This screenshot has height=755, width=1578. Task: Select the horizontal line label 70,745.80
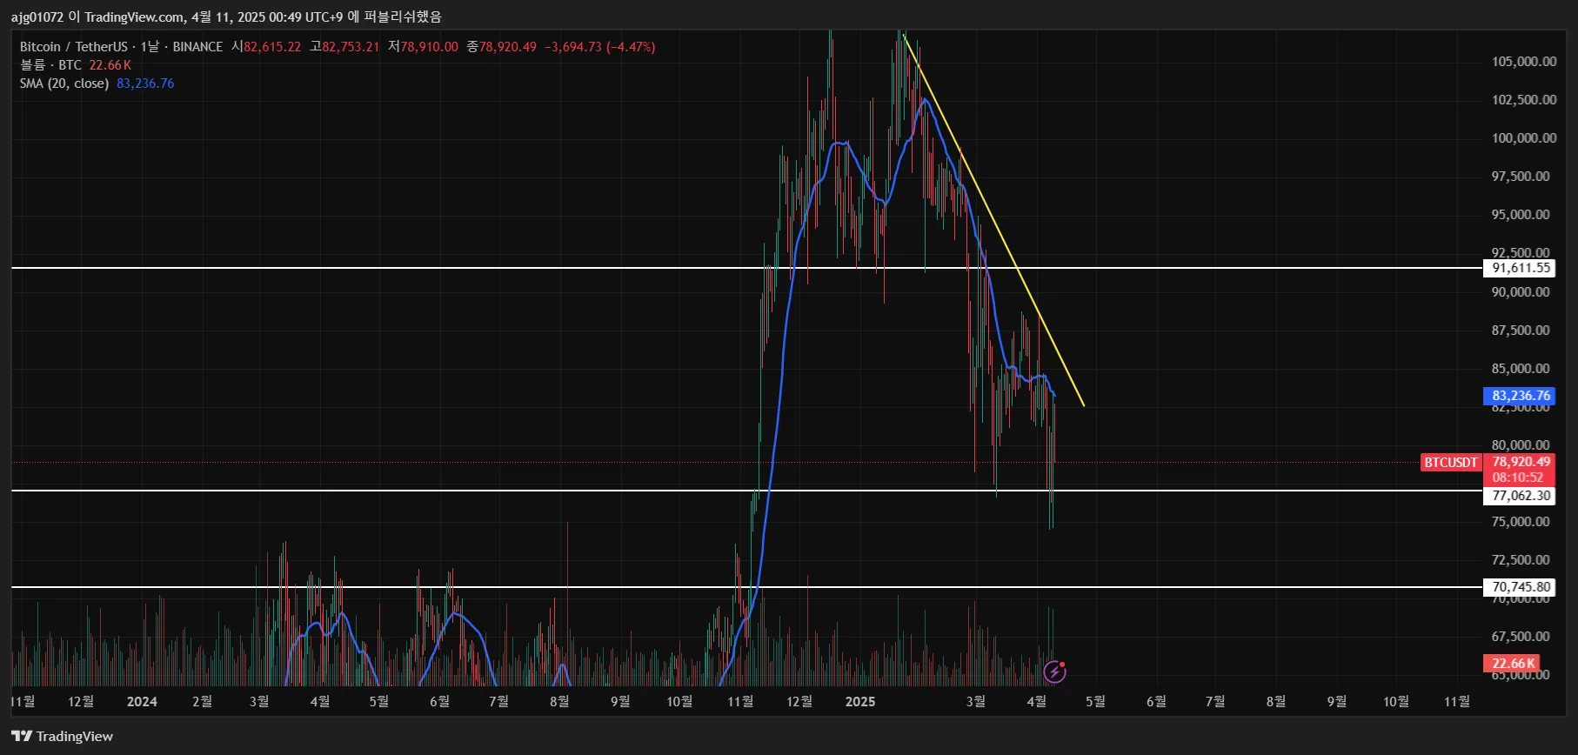1520,587
